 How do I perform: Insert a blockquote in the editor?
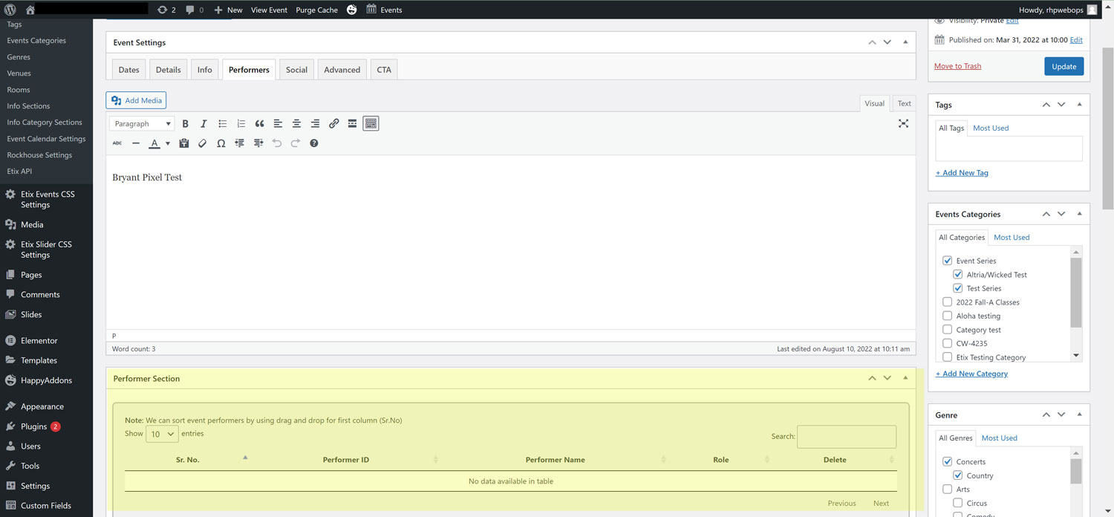tap(259, 124)
